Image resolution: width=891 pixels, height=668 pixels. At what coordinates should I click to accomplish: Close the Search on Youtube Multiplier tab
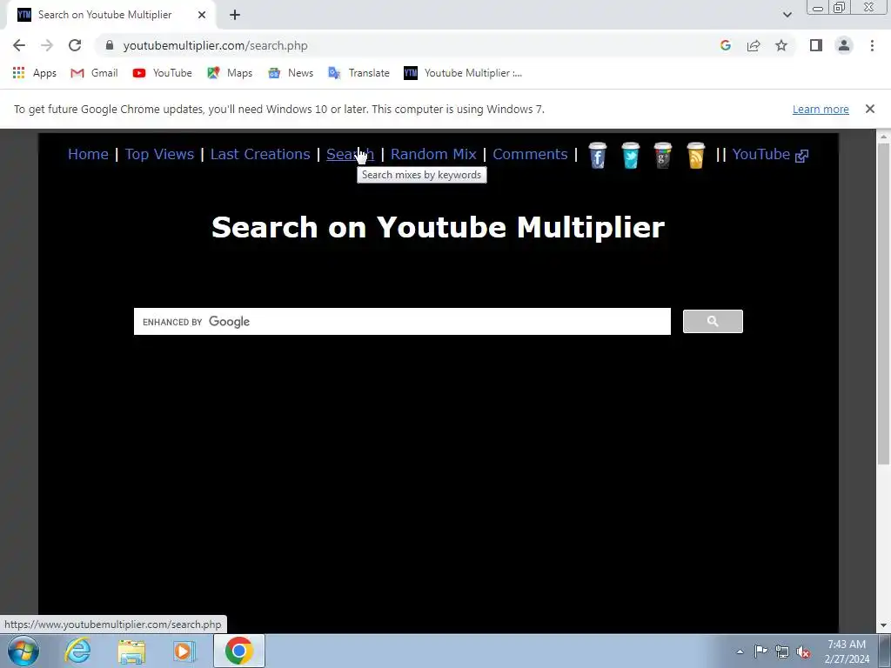pos(202,15)
